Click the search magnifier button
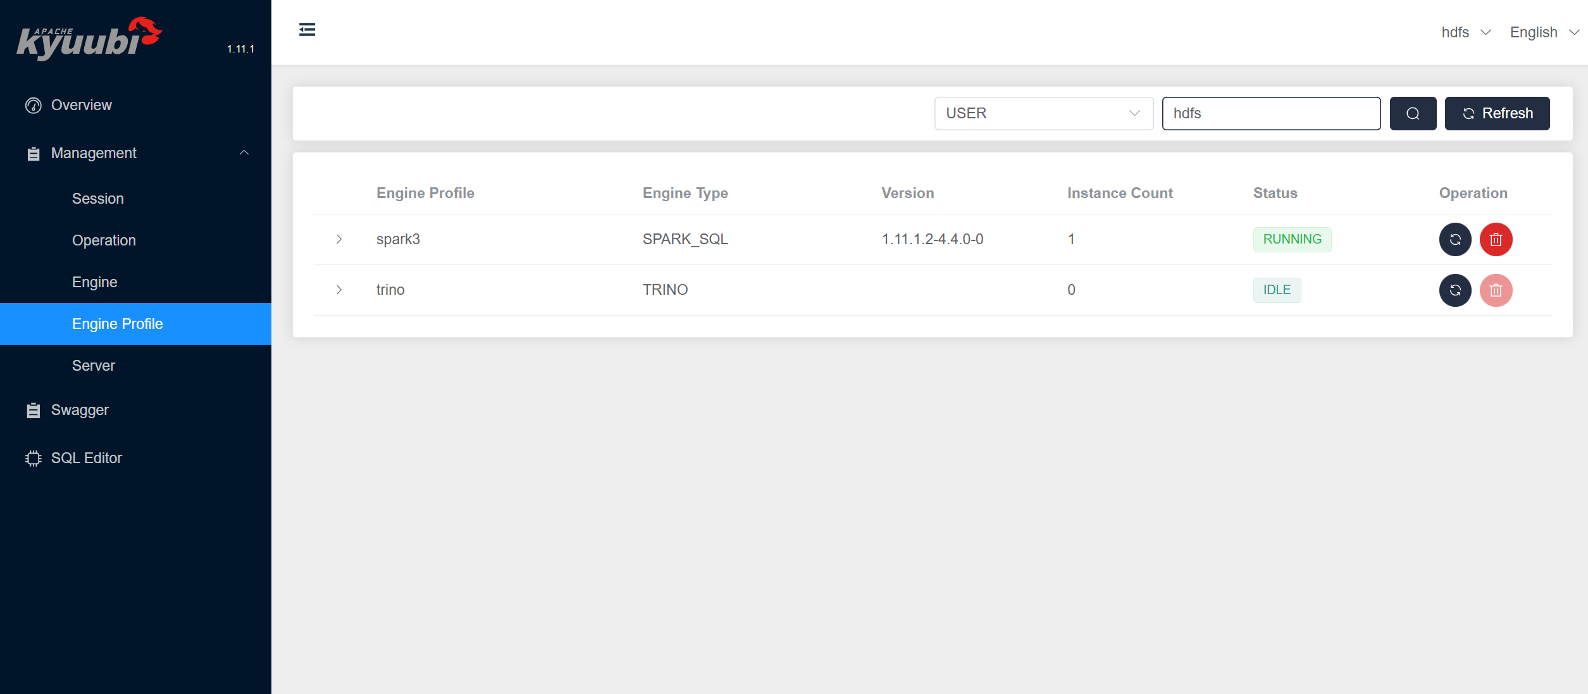 pos(1413,113)
